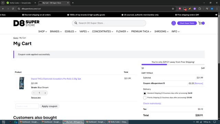Close the Verify Codes tab

35,3
